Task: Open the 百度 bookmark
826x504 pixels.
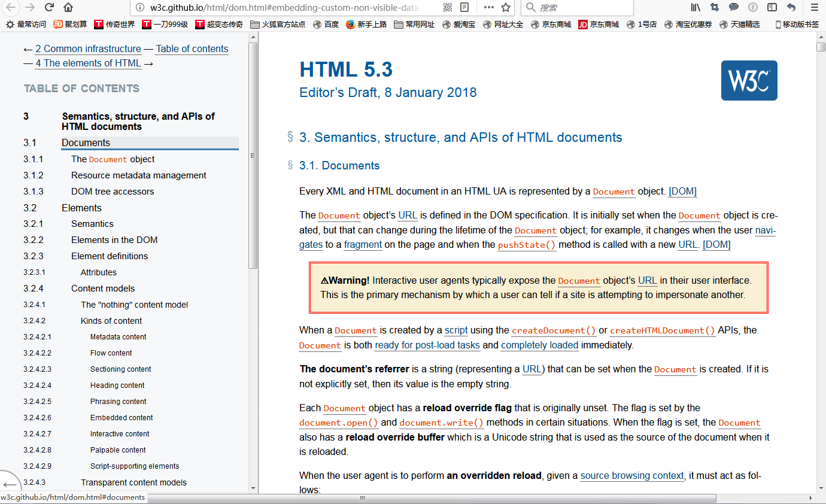Action: 326,25
